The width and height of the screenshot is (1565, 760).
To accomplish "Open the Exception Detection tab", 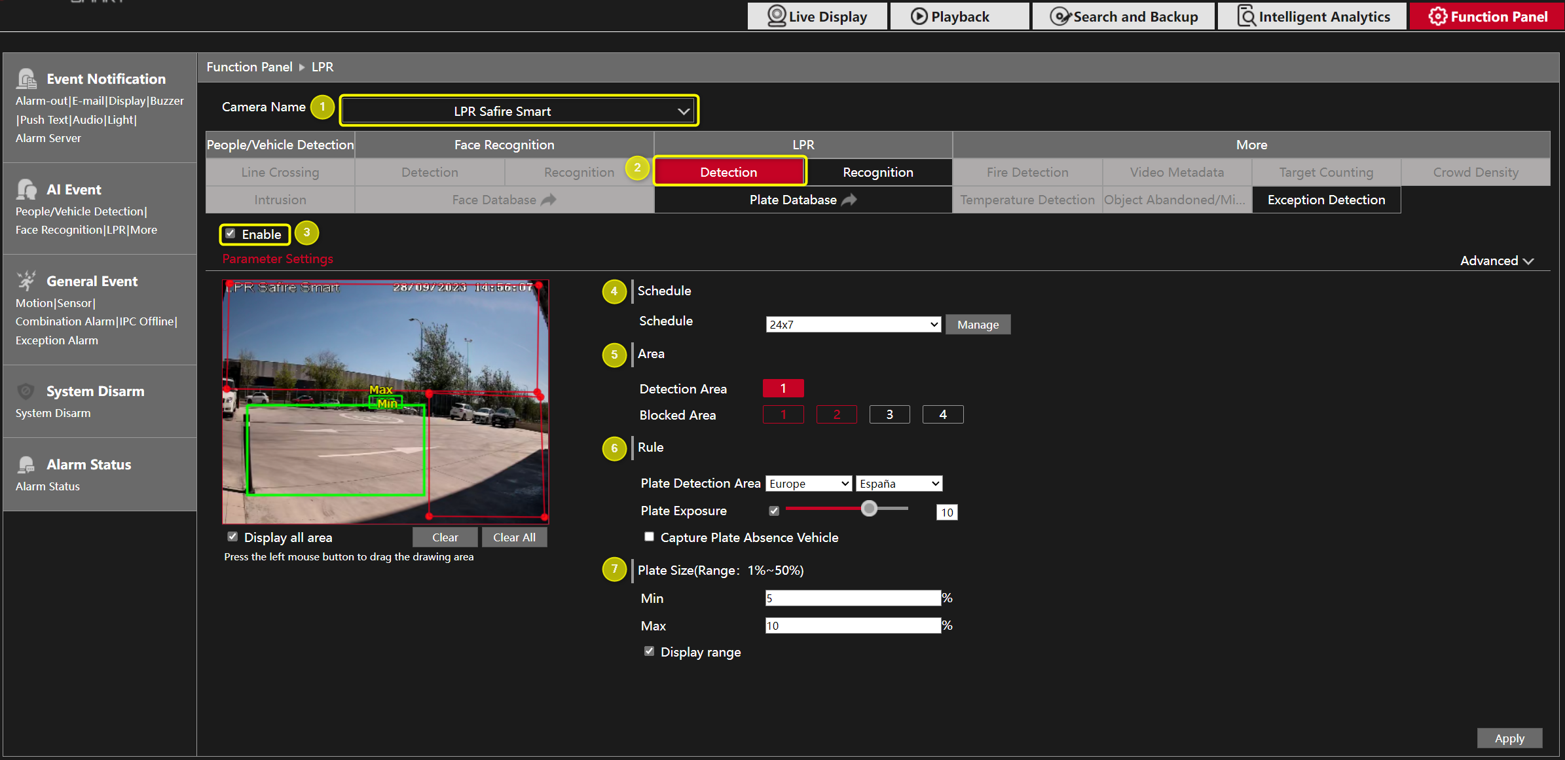I will [x=1326, y=200].
